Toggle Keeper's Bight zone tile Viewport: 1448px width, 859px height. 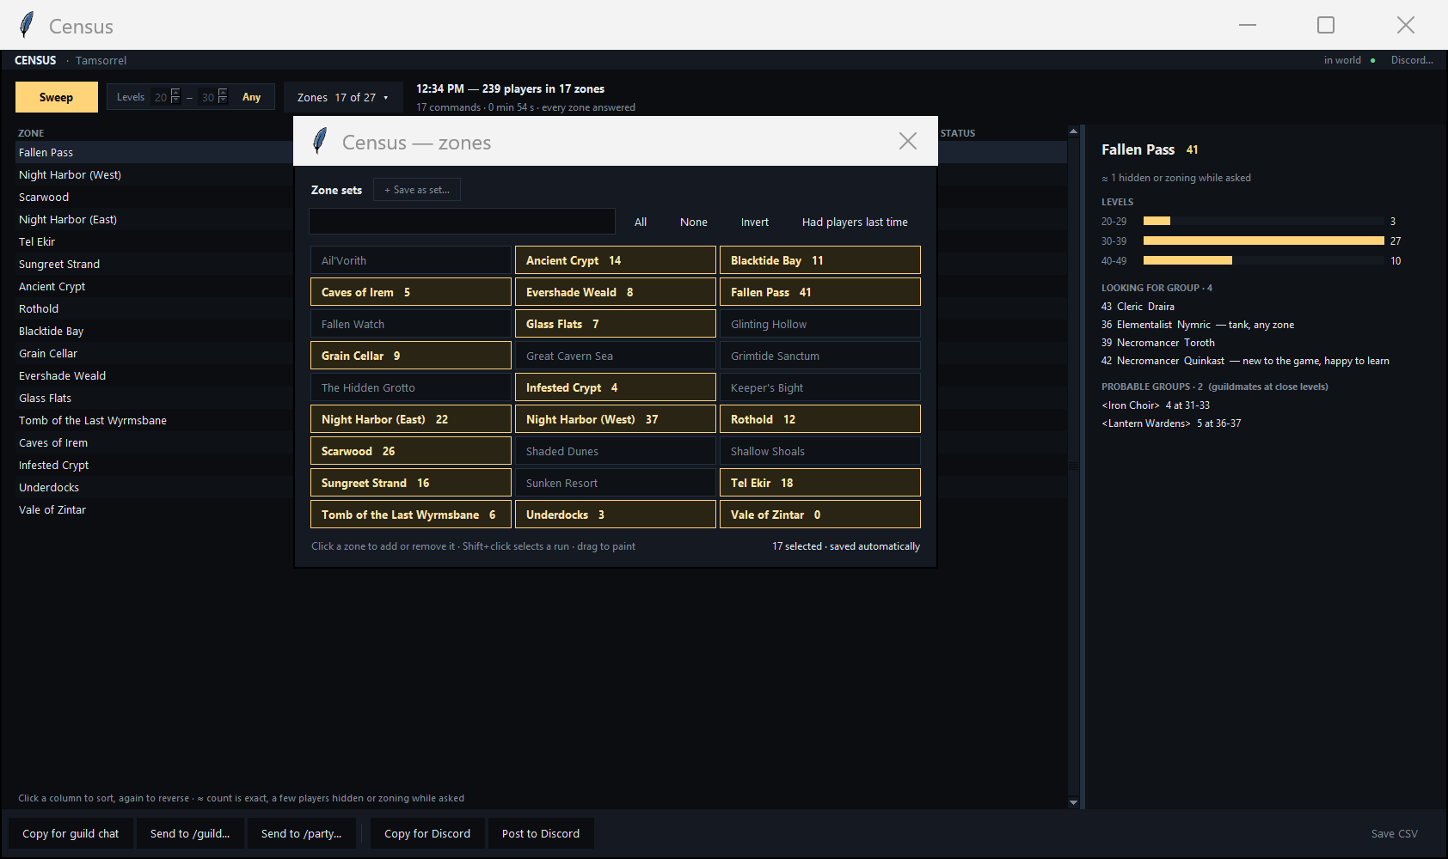[820, 387]
